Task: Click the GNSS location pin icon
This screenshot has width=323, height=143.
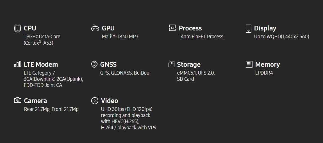Action: pos(94,64)
